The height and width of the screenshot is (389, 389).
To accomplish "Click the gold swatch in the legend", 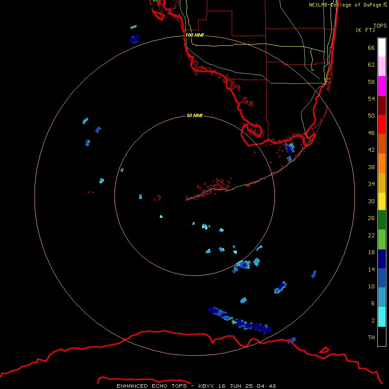I will coord(382,183).
